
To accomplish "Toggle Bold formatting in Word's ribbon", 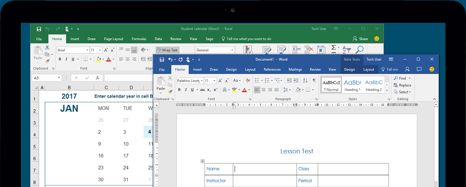I will (x=179, y=90).
